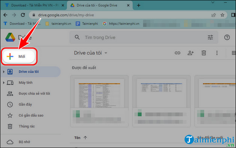This screenshot has height=148, width=236.
Task: Click the star icon beside Có gắn dấu sao
Action: [10, 115]
